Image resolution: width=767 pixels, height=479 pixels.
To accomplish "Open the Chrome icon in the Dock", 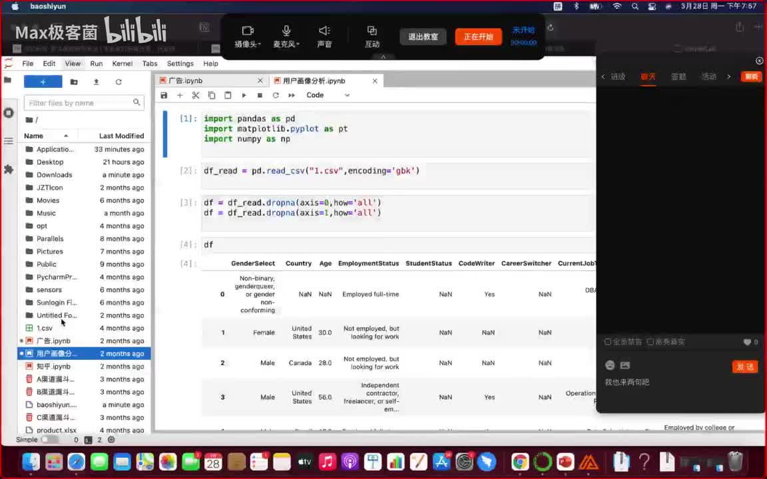I will coord(520,462).
